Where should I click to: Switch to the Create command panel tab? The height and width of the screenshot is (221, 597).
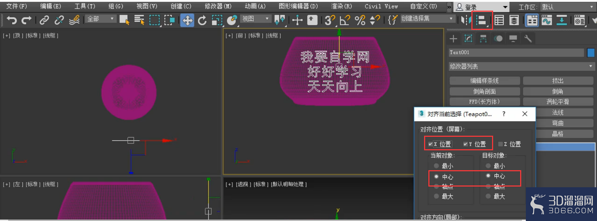click(453, 39)
